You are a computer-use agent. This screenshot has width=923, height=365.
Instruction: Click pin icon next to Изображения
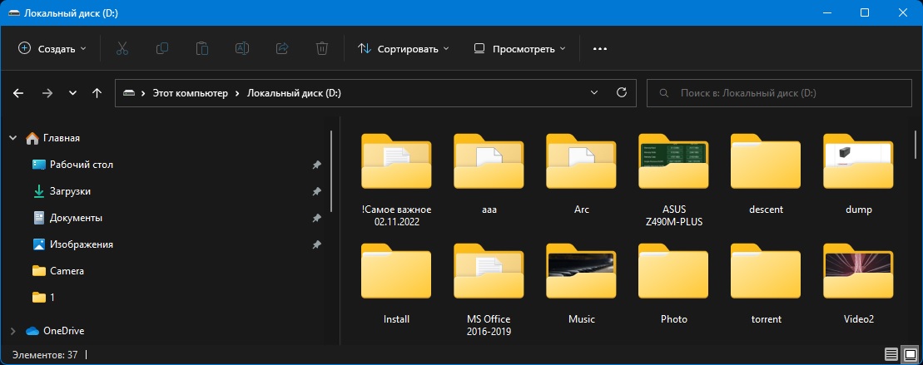point(317,244)
